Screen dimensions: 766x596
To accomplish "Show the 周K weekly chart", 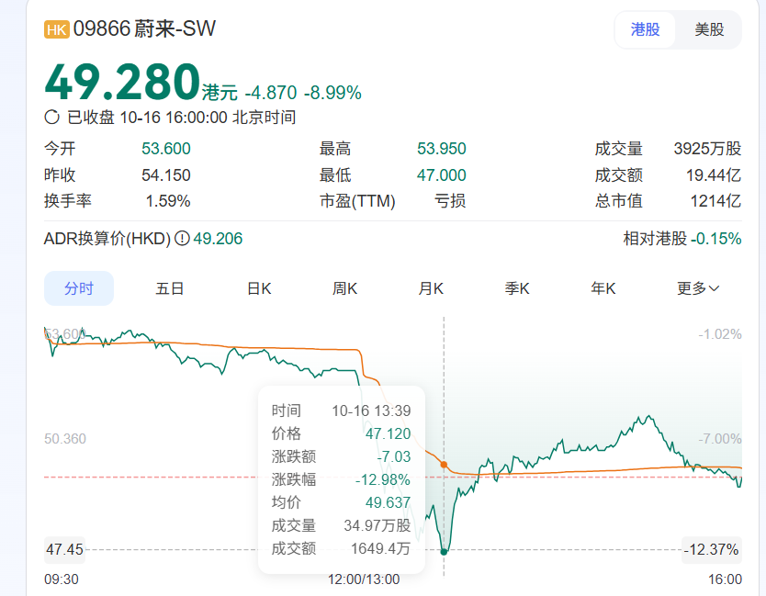I will [x=344, y=288].
